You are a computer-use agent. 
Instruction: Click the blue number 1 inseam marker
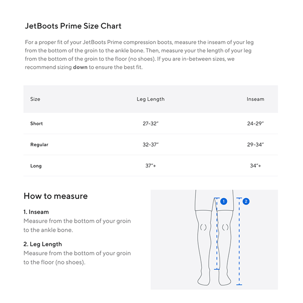(x=224, y=201)
